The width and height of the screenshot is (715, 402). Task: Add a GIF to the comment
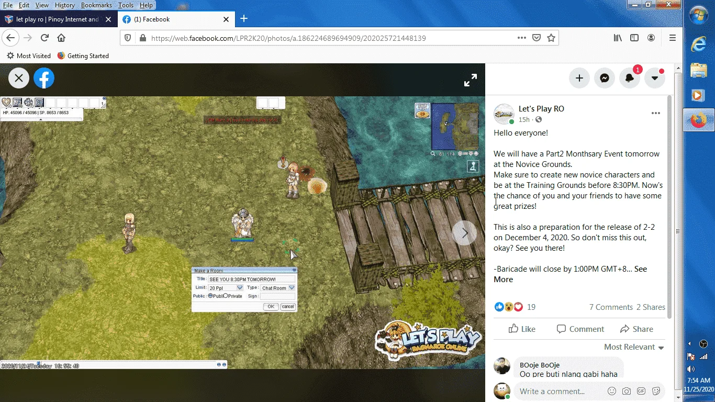641,391
